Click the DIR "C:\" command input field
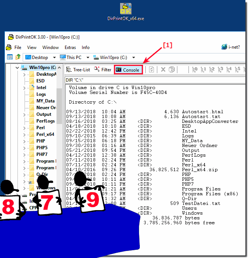The width and height of the screenshot is (248, 258). click(155, 80)
